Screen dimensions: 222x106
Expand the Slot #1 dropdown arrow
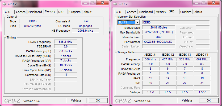point(137,22)
